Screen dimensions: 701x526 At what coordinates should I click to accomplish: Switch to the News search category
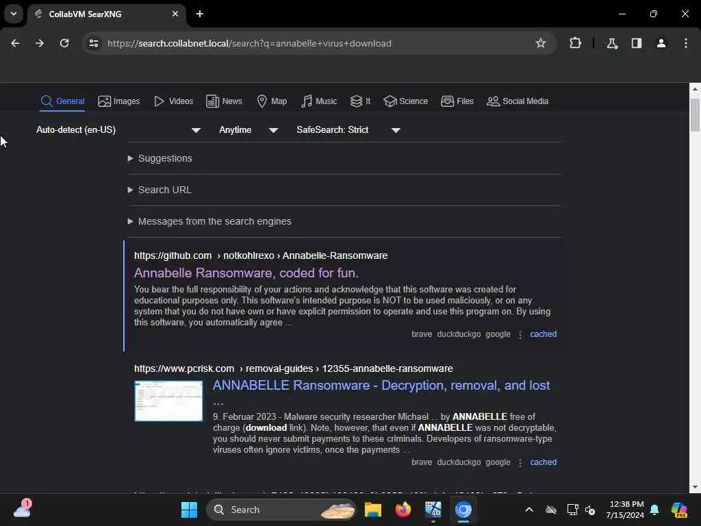[224, 101]
